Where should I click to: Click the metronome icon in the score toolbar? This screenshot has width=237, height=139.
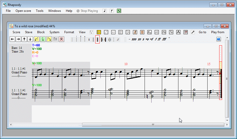tap(135, 32)
